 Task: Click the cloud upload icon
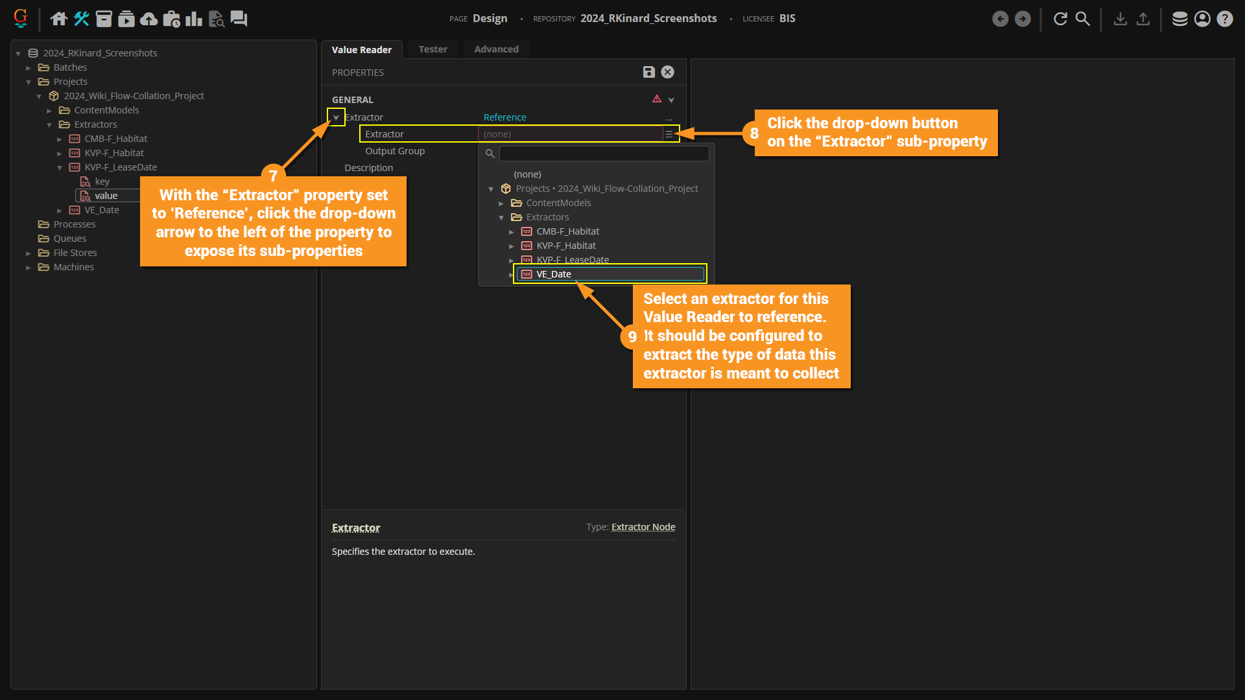click(148, 19)
